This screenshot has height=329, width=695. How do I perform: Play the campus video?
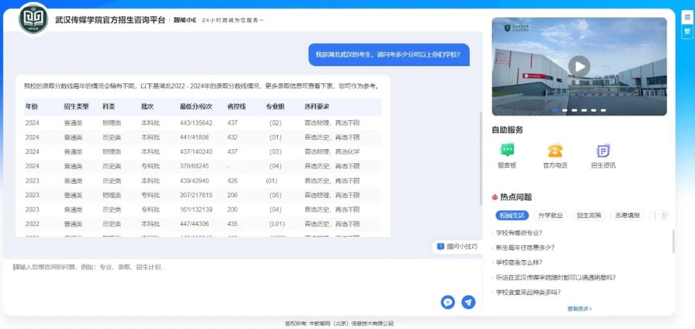579,66
